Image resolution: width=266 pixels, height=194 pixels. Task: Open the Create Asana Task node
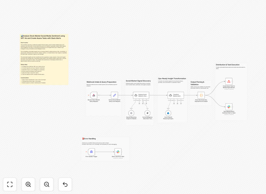(x=229, y=81)
